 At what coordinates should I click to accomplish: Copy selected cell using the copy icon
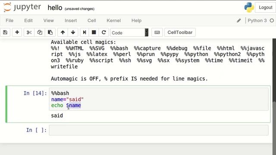(x=40, y=32)
